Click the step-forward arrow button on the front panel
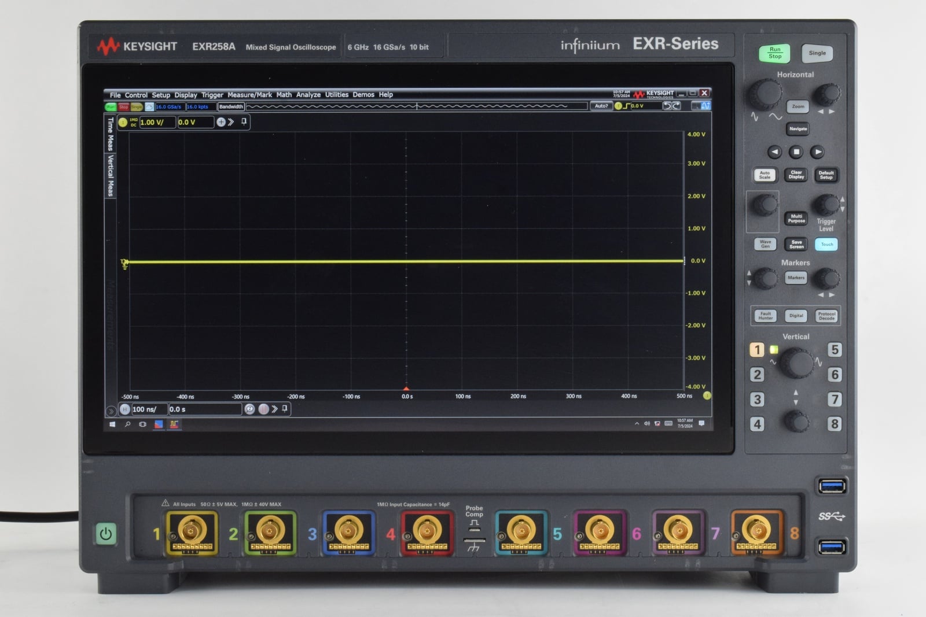Screen dimensions: 926x617 [817, 152]
